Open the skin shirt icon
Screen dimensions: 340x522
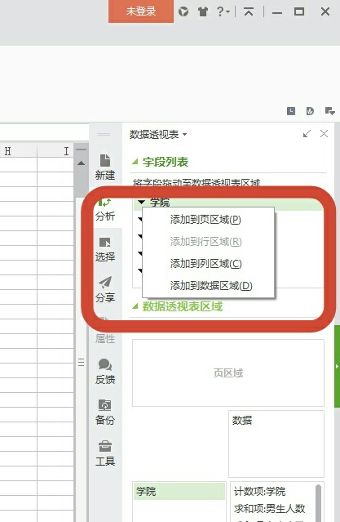[x=203, y=11]
